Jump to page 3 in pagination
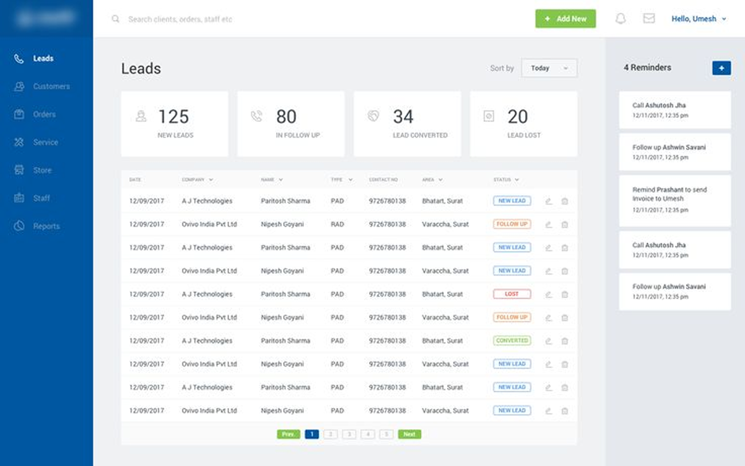745x466 pixels. point(349,434)
